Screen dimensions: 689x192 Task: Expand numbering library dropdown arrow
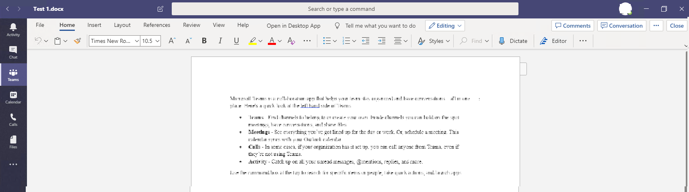[354, 41]
